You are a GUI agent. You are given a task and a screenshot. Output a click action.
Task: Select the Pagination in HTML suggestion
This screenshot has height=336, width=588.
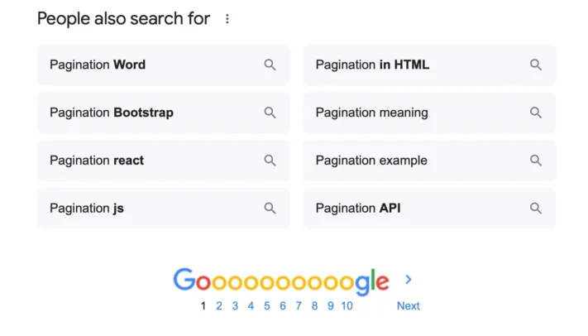[x=372, y=65]
